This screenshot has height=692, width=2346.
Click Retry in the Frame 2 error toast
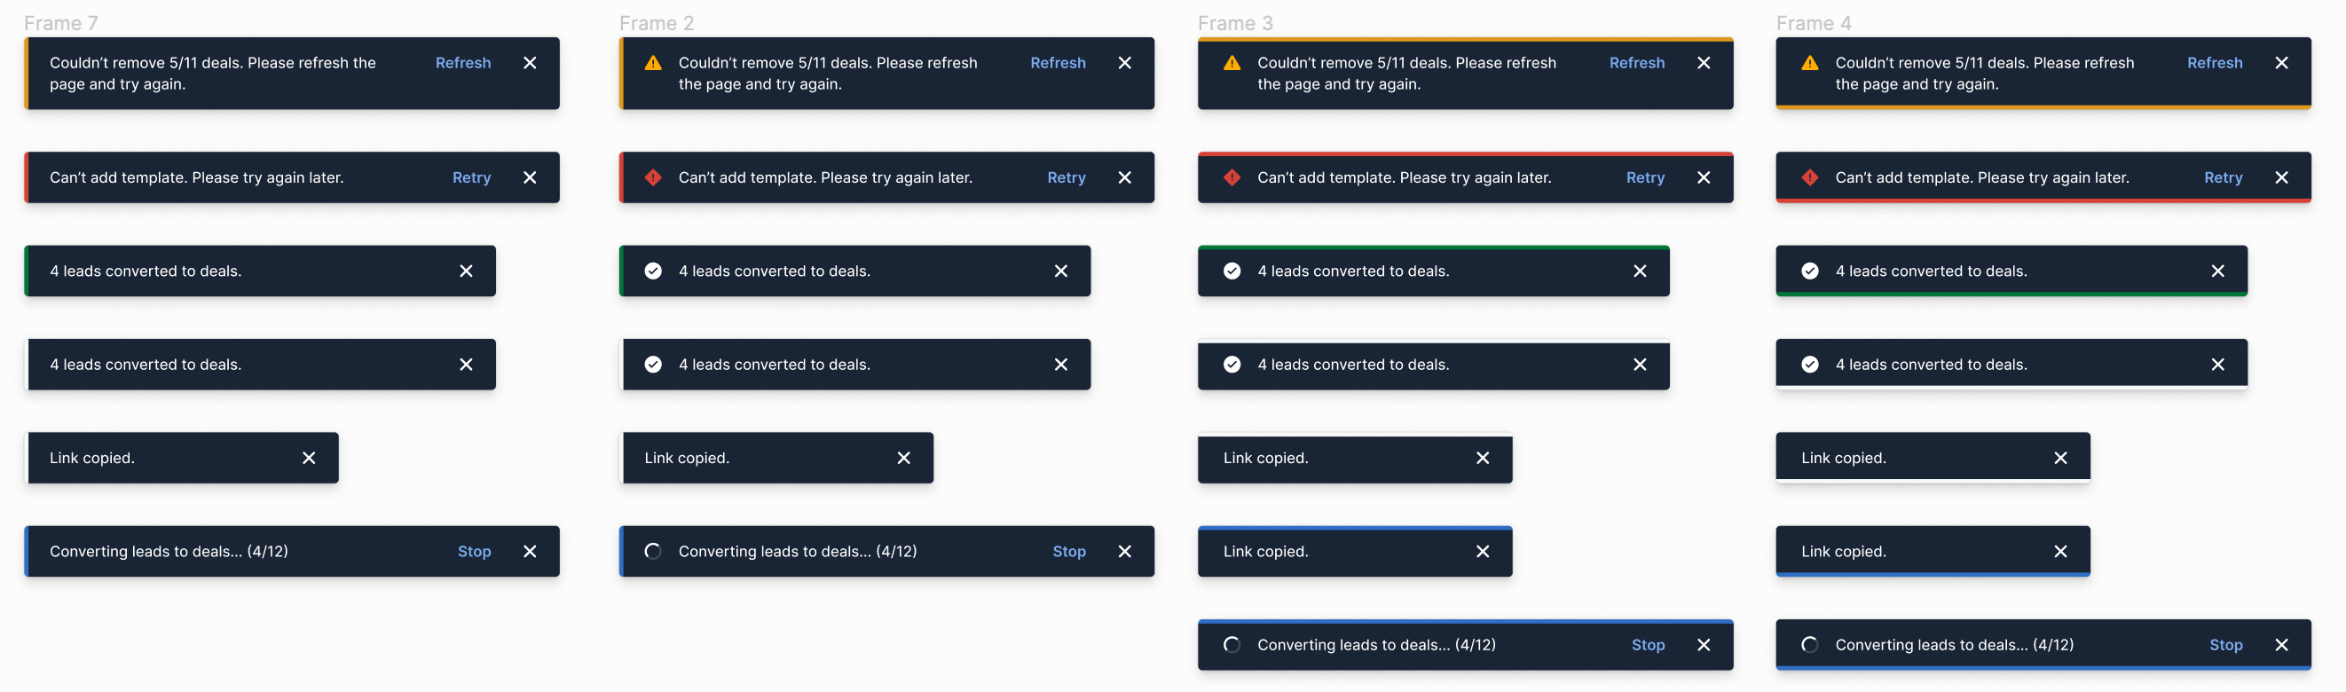tap(1067, 177)
